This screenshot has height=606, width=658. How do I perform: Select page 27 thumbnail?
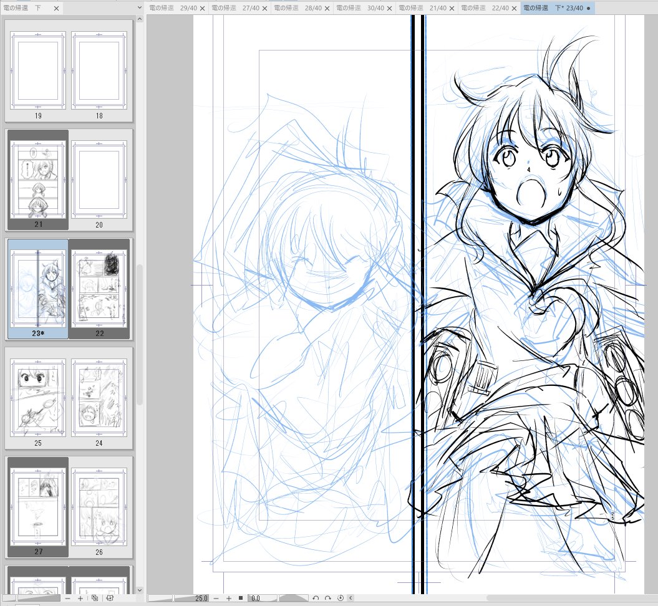point(38,507)
